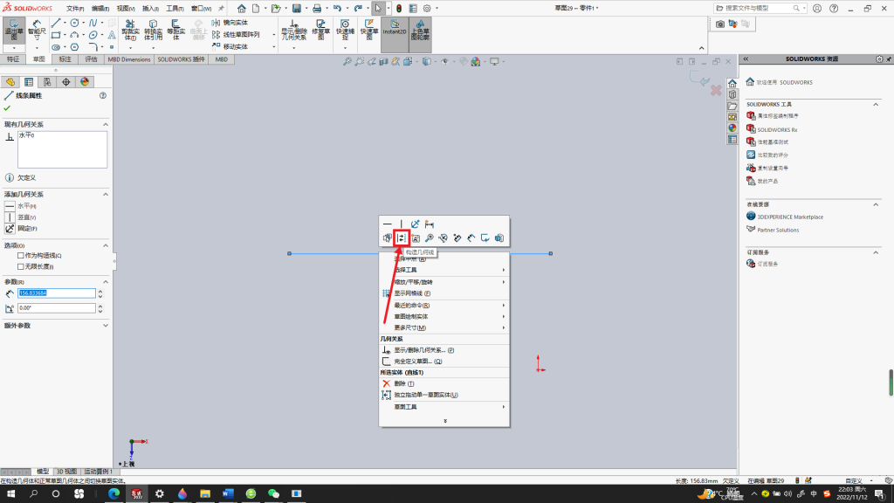Image resolution: width=894 pixels, height=503 pixels.
Task: Open the DisplayManager color ball tab
Action: point(85,82)
